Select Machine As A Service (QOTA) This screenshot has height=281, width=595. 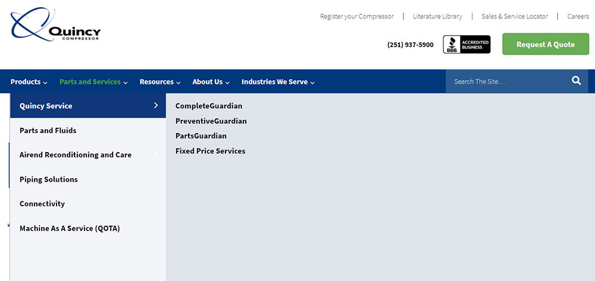(x=70, y=228)
